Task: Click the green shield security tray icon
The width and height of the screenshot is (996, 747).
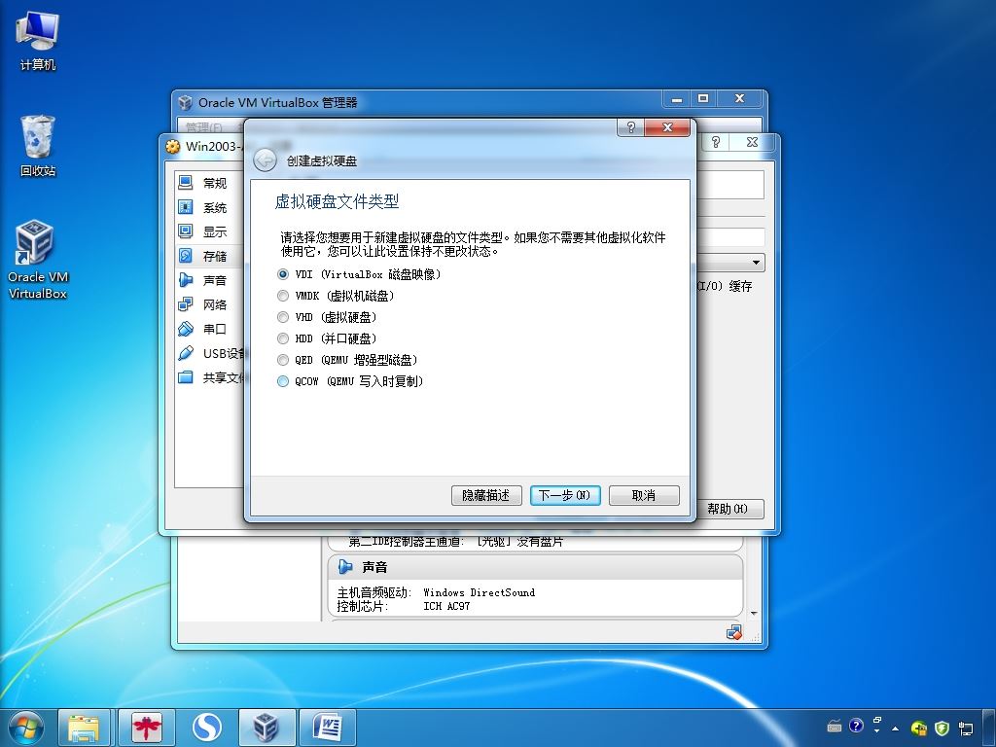Action: pos(942,728)
